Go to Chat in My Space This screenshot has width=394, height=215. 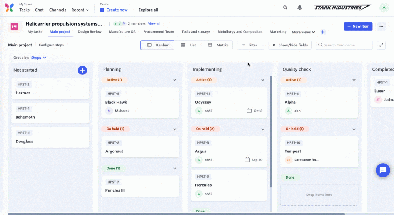39,10
